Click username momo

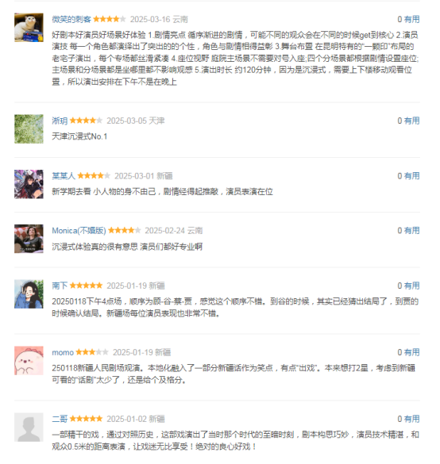coord(63,352)
